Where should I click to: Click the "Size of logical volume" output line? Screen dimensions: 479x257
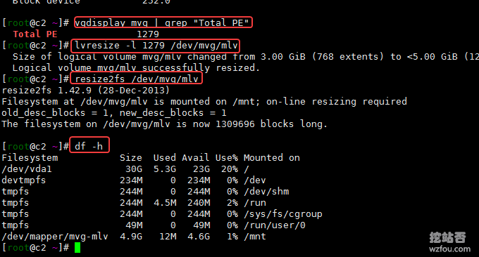tap(246, 57)
